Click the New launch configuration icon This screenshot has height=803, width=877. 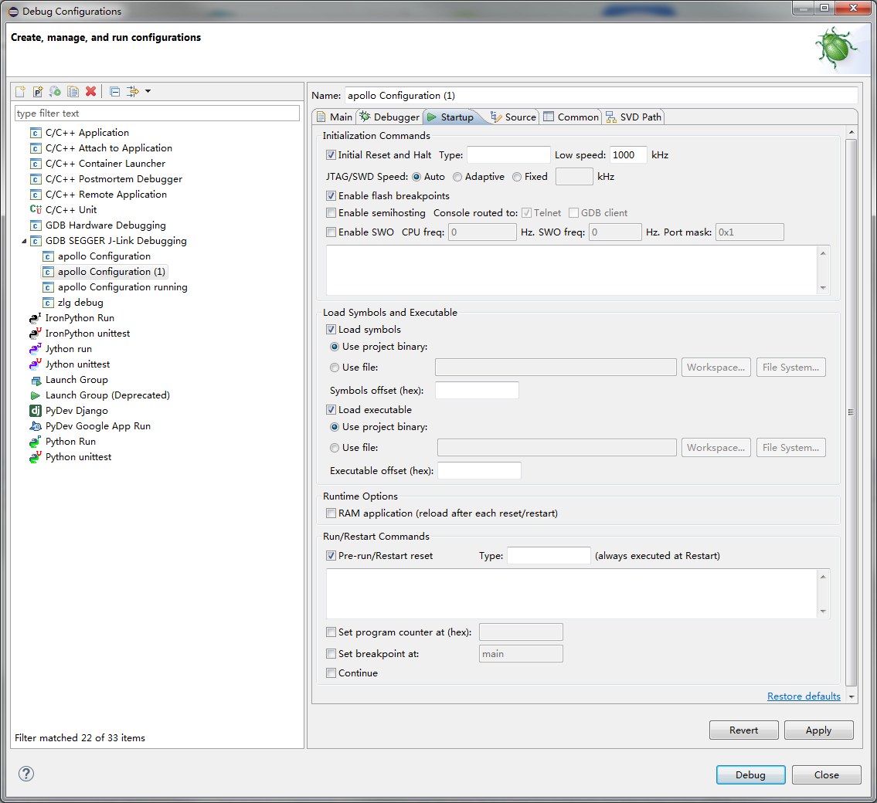coord(20,91)
